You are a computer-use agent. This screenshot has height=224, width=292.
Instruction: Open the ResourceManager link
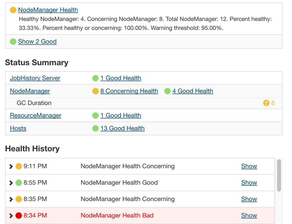point(36,116)
